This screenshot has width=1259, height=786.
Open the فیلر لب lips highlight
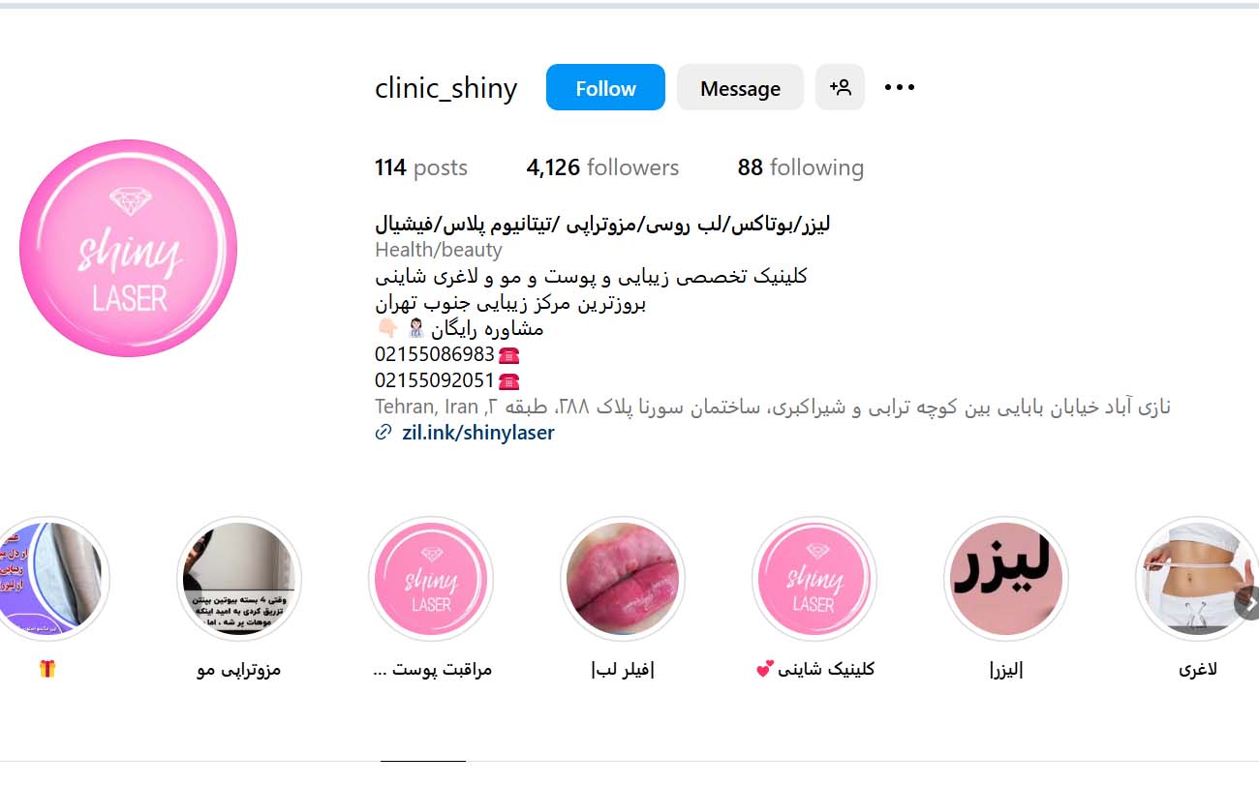click(x=623, y=579)
